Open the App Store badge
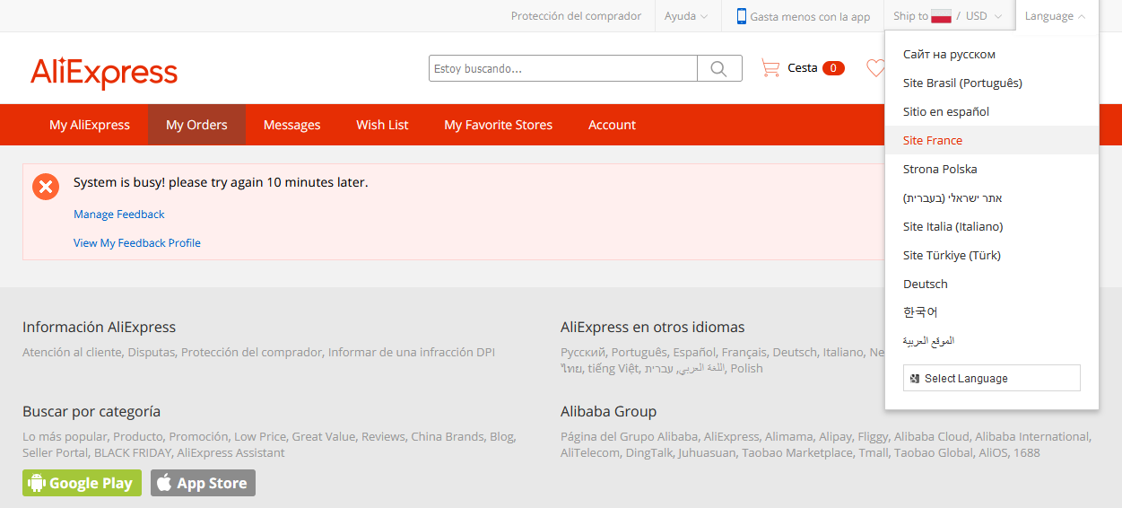This screenshot has height=508, width=1122. (203, 483)
